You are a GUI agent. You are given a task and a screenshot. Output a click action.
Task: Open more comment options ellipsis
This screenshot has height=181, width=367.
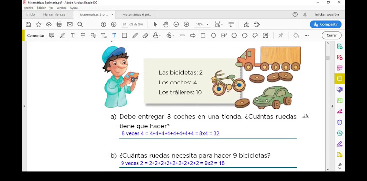306,35
